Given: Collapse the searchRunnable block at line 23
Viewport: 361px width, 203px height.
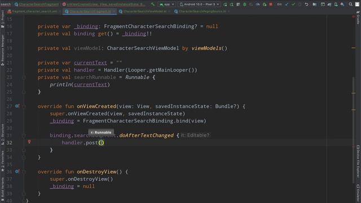Looking at the screenshot, I should (24, 77).
